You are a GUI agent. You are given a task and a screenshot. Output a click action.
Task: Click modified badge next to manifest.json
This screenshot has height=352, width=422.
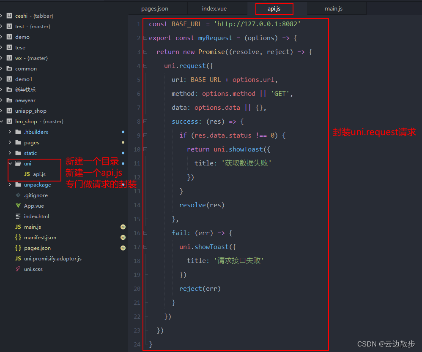click(x=123, y=238)
